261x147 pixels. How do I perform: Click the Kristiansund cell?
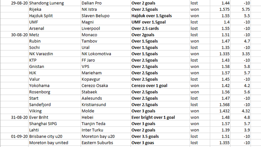coord(105,105)
